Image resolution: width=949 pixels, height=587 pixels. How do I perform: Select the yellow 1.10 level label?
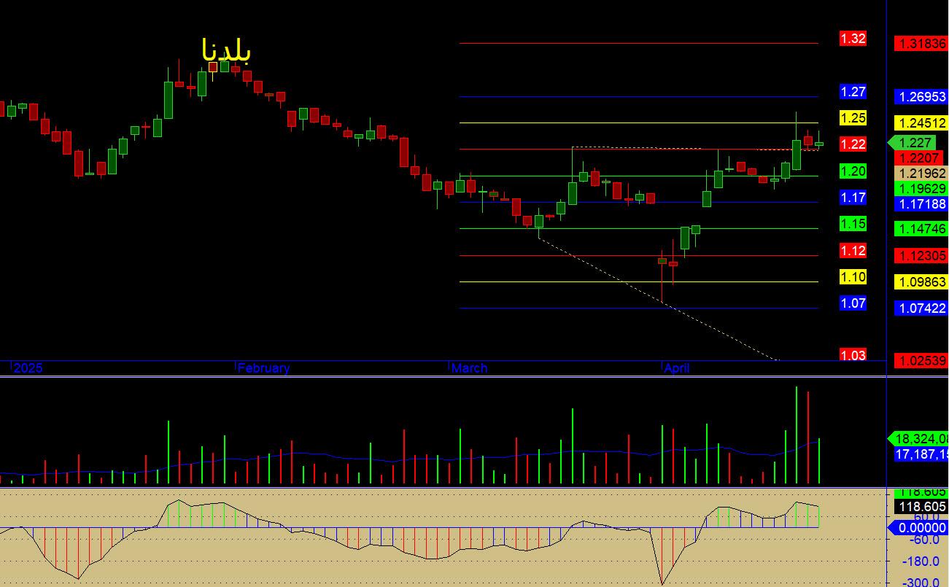[853, 277]
